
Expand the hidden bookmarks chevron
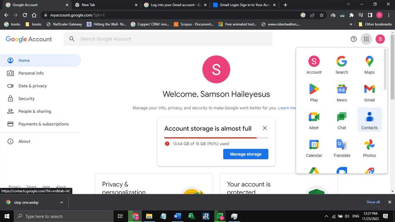351,24
